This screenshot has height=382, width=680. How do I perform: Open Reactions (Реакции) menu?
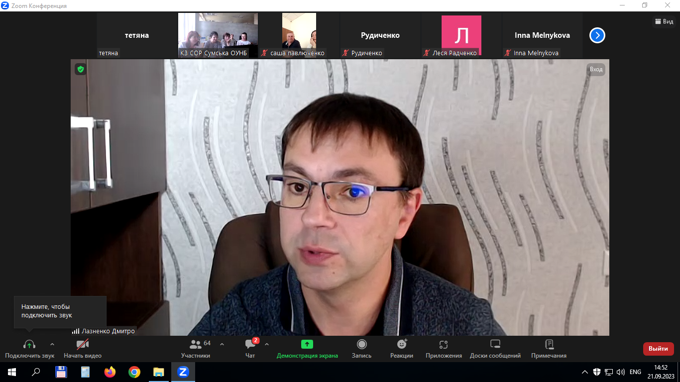pos(402,345)
